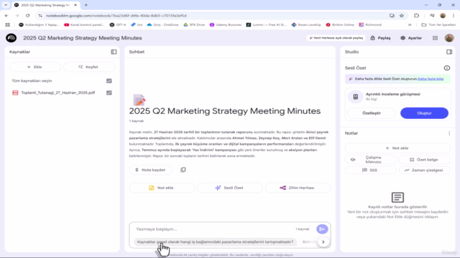This screenshot has height=258, width=460.
Task: Select the suggested question about pazarlama stratejileri
Action: coord(216,242)
